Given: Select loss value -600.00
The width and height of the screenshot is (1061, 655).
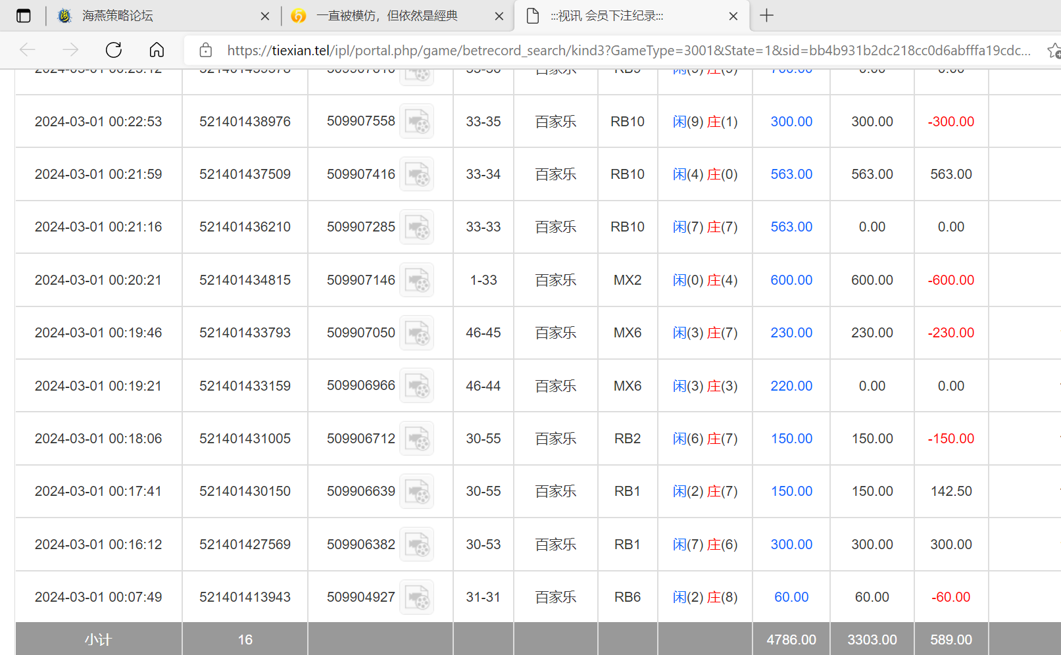Looking at the screenshot, I should tap(951, 280).
